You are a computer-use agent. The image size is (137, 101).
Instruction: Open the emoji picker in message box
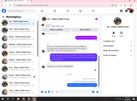coord(93,92)
